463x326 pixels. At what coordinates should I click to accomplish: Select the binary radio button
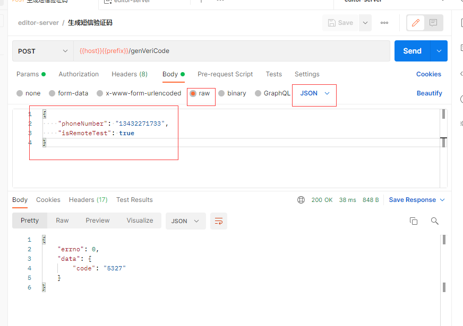coord(221,93)
